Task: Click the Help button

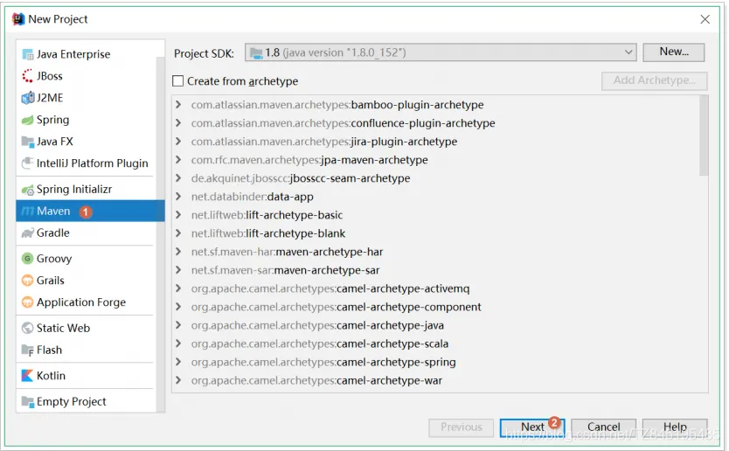Action: pyautogui.click(x=675, y=427)
